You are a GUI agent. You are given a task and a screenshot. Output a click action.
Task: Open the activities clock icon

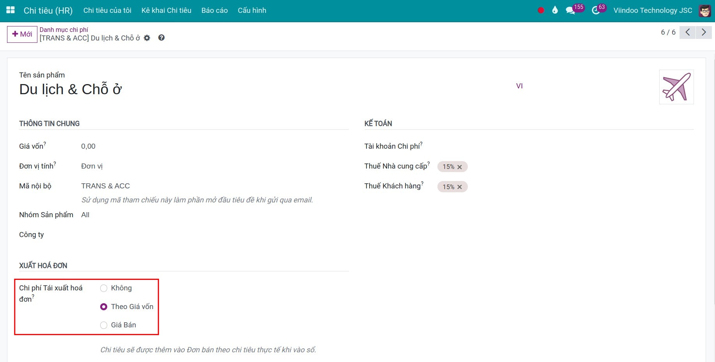596,11
